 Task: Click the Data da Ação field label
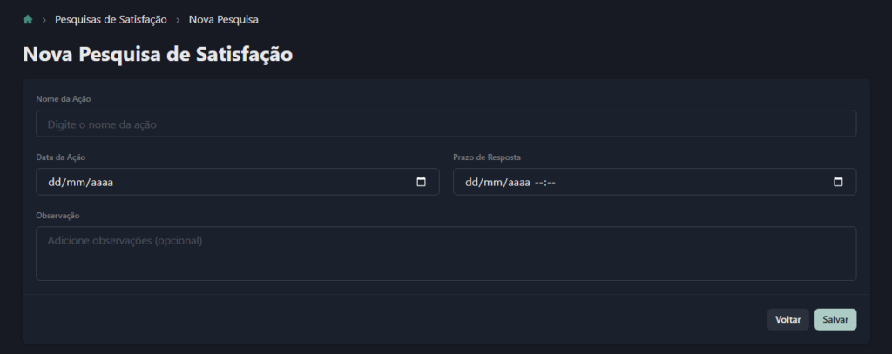click(x=61, y=157)
